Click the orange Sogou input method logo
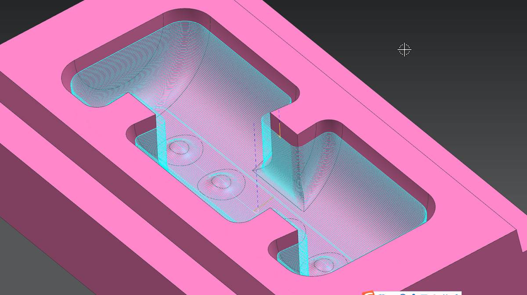527x295 pixels. click(x=367, y=293)
